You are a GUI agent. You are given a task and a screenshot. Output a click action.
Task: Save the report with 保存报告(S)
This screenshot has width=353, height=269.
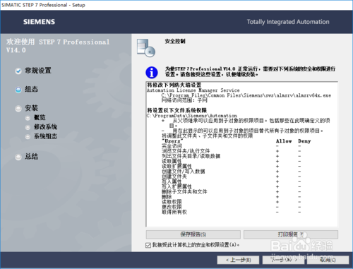[x=193, y=234]
